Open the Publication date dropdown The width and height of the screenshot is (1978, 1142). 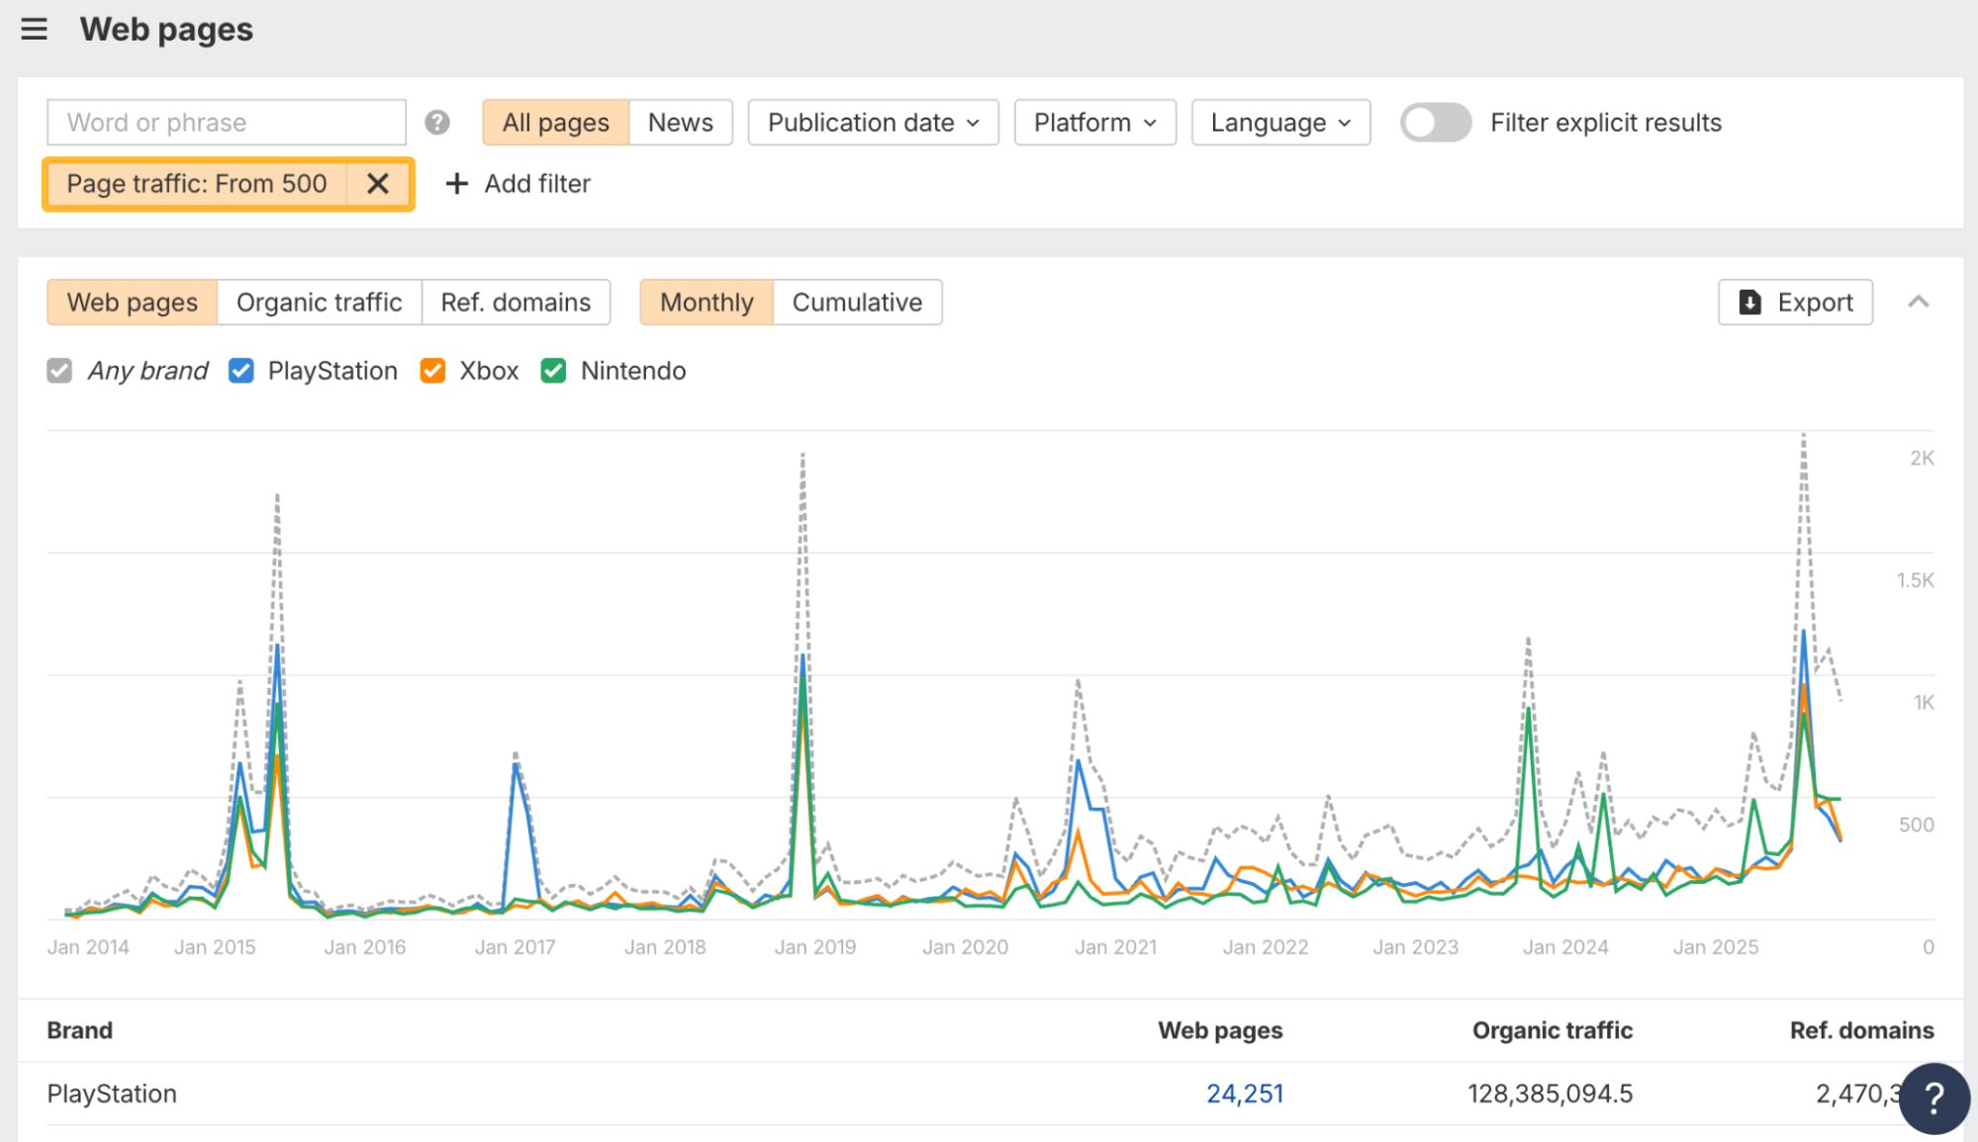click(x=873, y=123)
